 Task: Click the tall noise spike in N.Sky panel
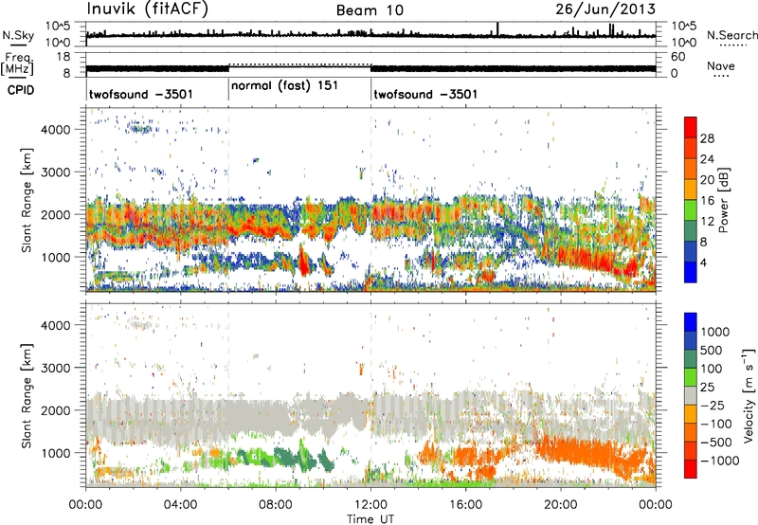coord(497,29)
